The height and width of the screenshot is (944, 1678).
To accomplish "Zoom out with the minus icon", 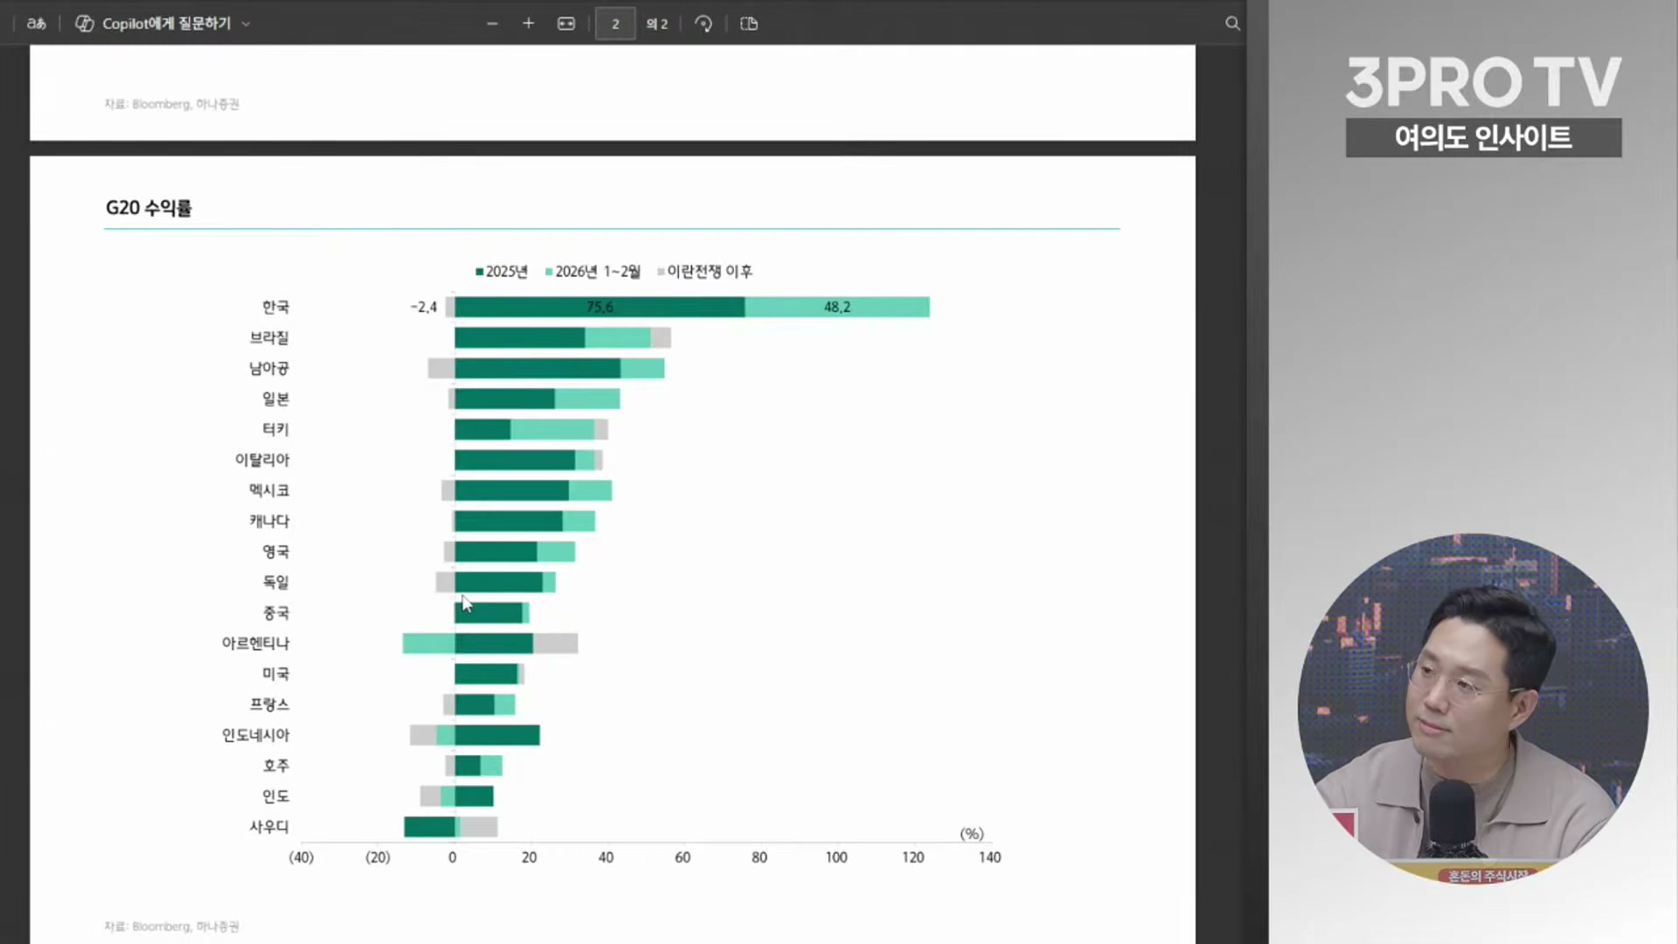I will pyautogui.click(x=492, y=24).
